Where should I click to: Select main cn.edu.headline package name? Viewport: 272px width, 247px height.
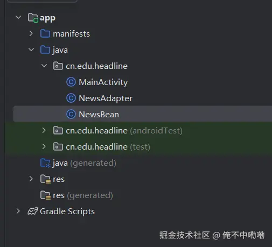(96, 66)
